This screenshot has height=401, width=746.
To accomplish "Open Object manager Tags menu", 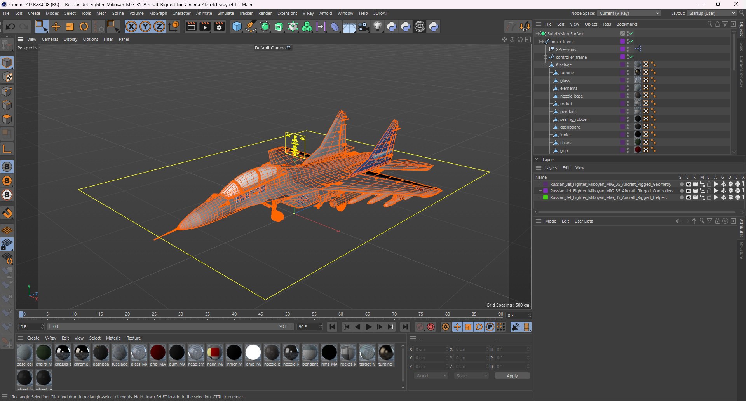I will point(607,24).
